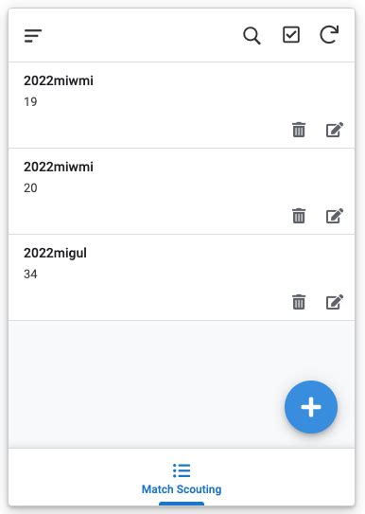Edit the 2022miwmi match 20 entry

(335, 216)
